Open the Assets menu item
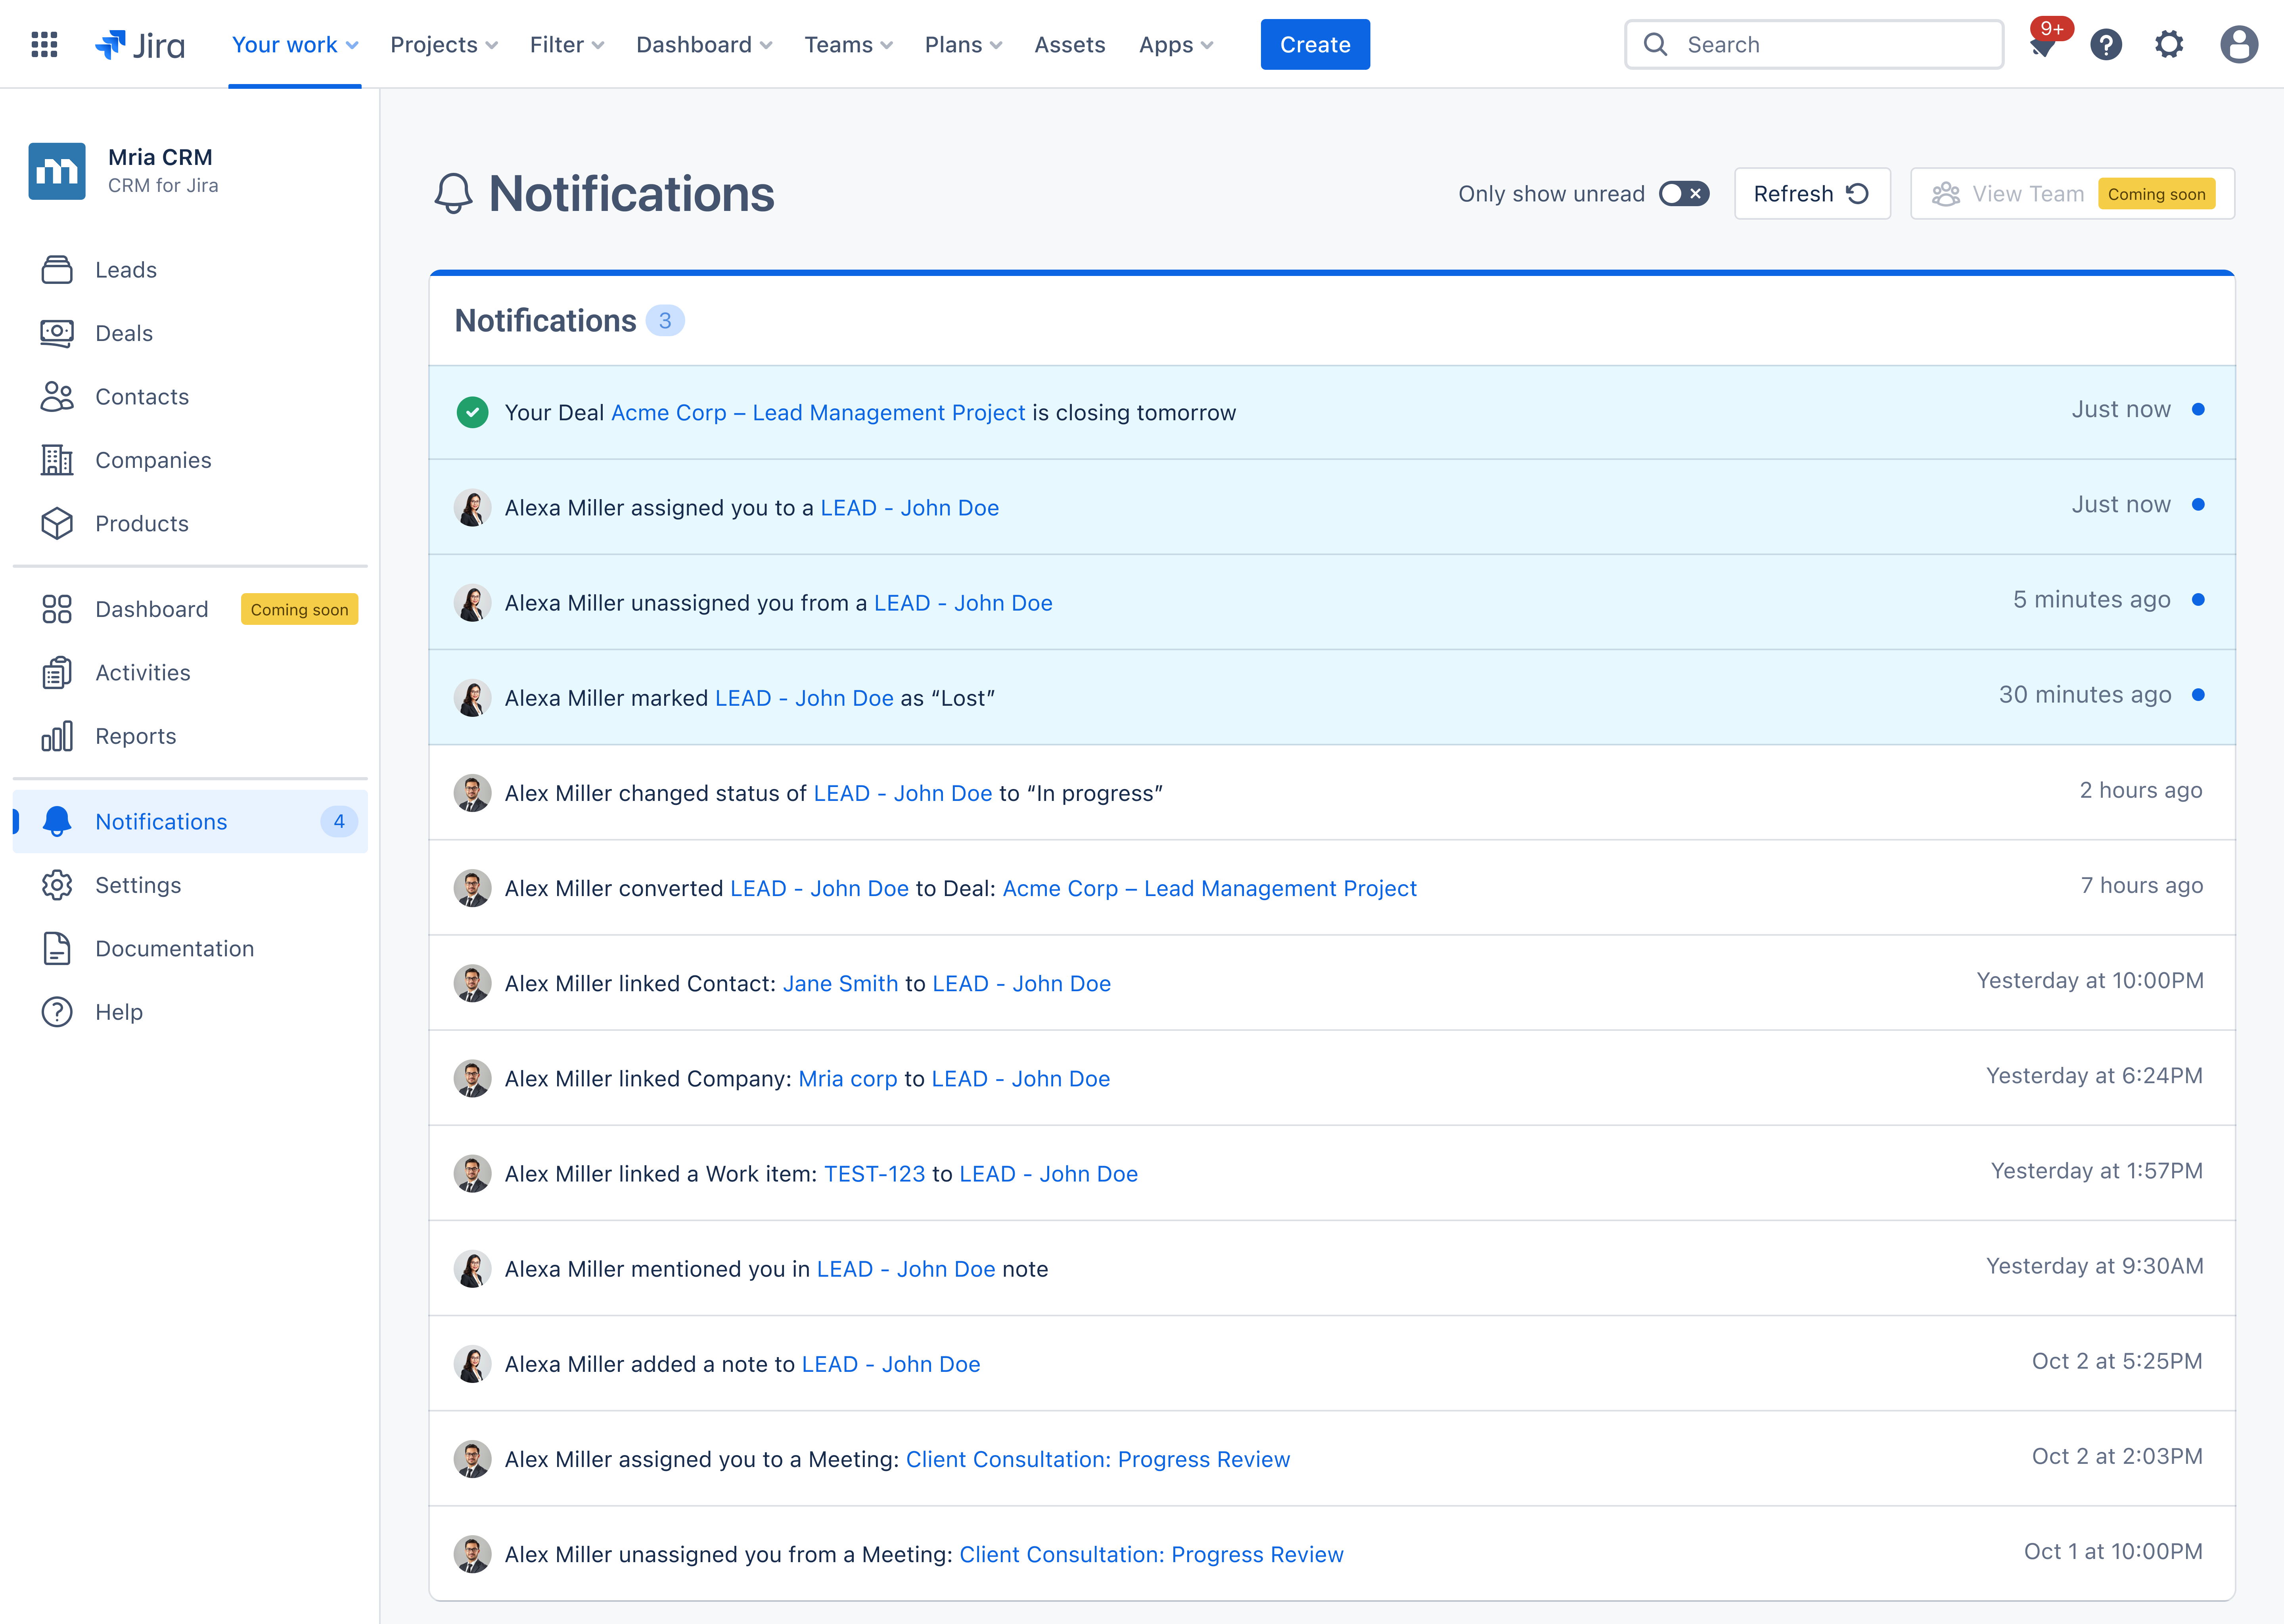Screen dimensions: 2284x1624 point(1070,45)
